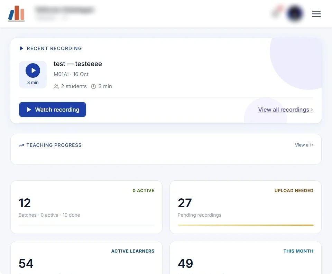
Task: Click the "3 min" label under the play button
Action: click(33, 83)
